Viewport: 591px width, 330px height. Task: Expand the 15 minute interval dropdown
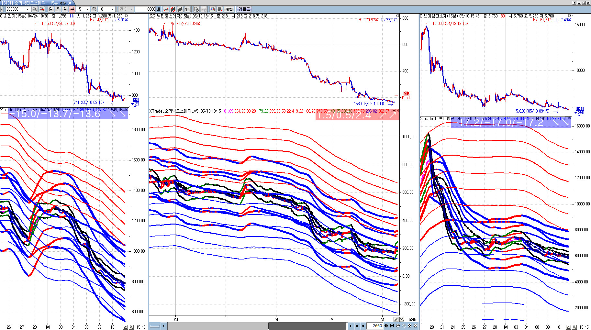coord(87,9)
